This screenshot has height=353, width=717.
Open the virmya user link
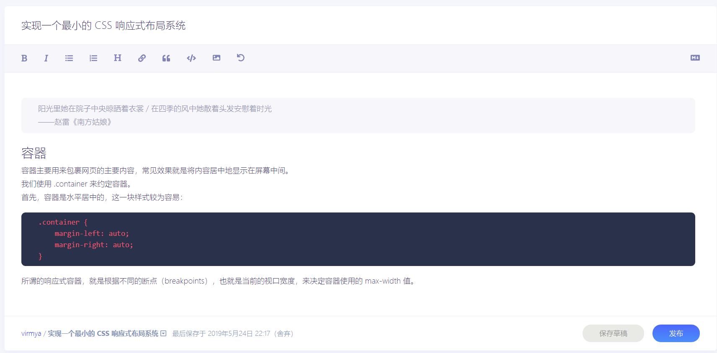click(31, 333)
